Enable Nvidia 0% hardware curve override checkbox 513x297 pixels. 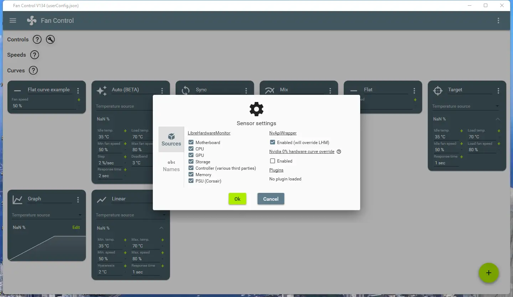[x=273, y=161]
